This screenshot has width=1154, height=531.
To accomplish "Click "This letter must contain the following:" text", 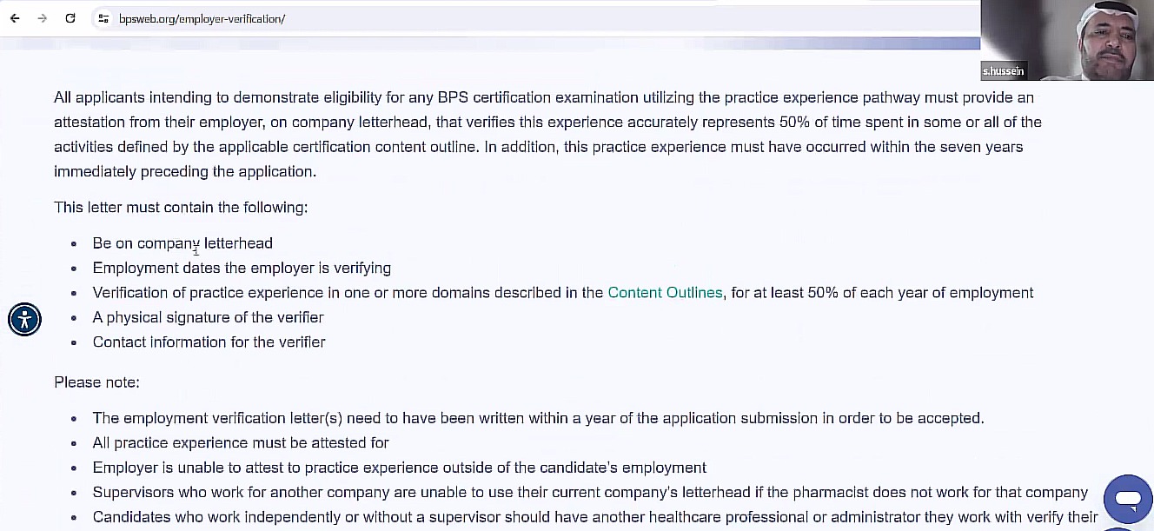I will tap(181, 208).
